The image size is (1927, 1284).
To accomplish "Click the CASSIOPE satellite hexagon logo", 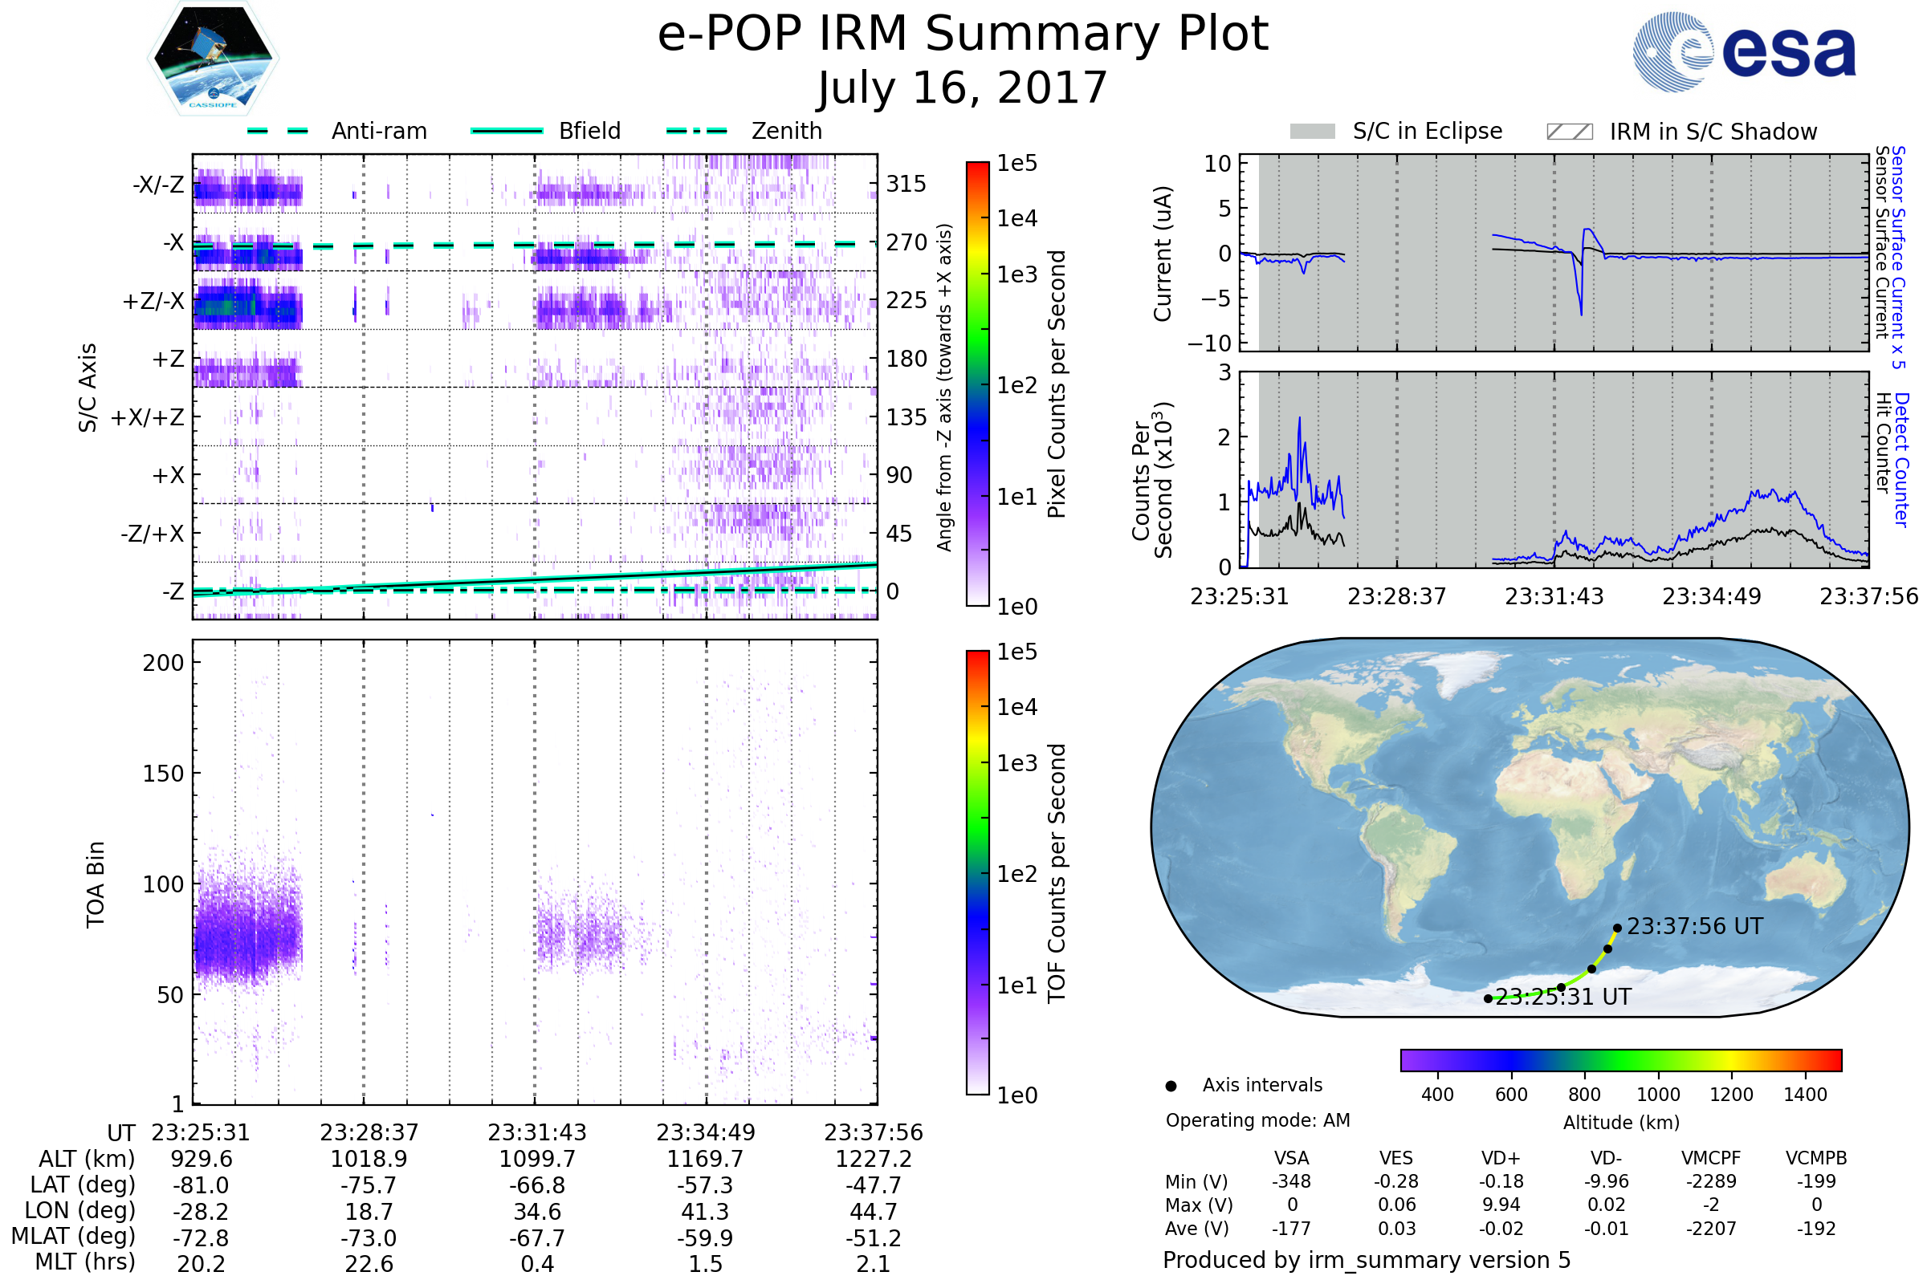I will tap(213, 59).
